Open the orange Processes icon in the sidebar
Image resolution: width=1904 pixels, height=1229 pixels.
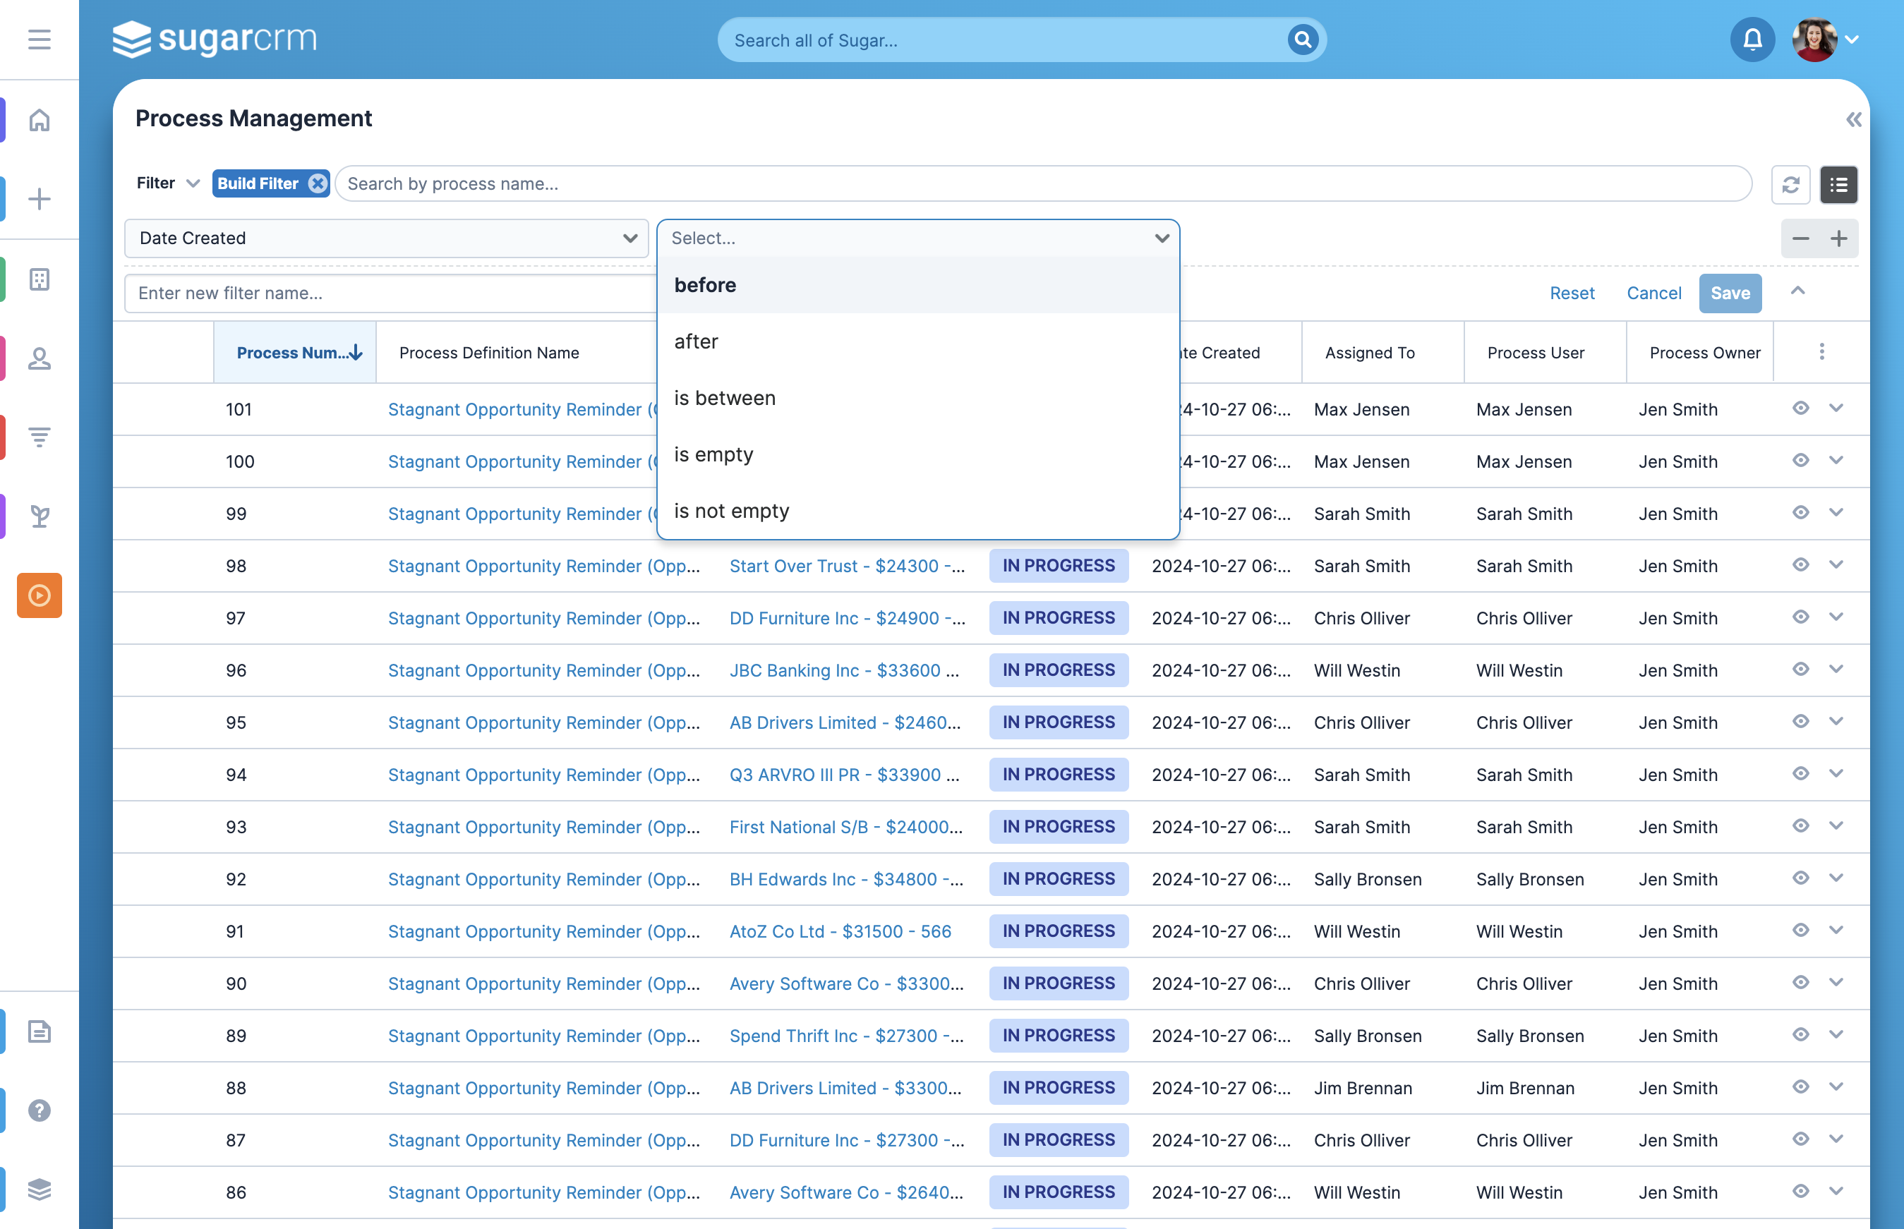pos(39,595)
